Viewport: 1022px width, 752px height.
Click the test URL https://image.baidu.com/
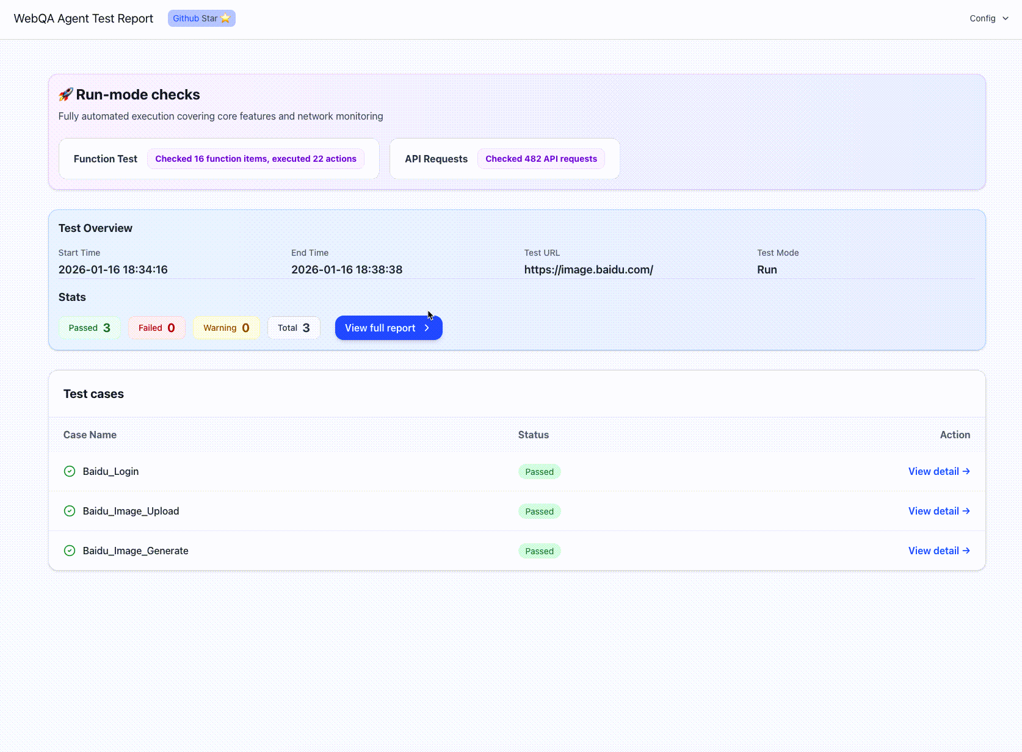pyautogui.click(x=589, y=270)
